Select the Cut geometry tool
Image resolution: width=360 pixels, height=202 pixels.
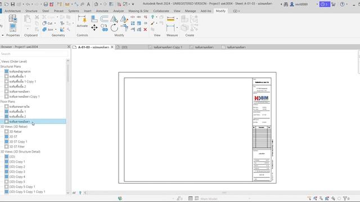click(x=47, y=24)
